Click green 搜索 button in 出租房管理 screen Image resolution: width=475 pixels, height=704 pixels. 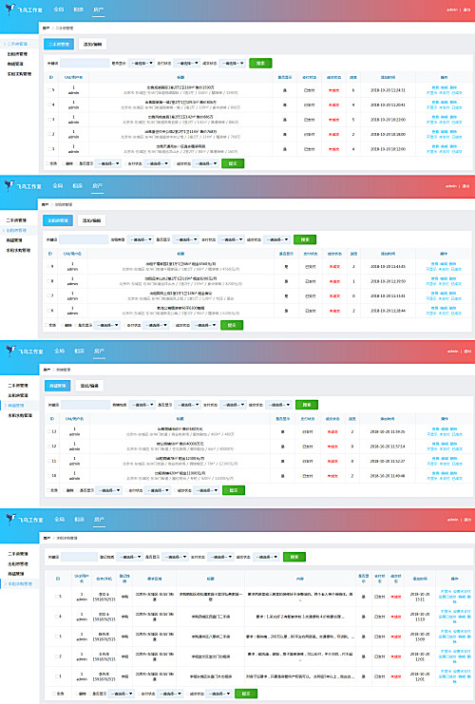[x=305, y=239]
